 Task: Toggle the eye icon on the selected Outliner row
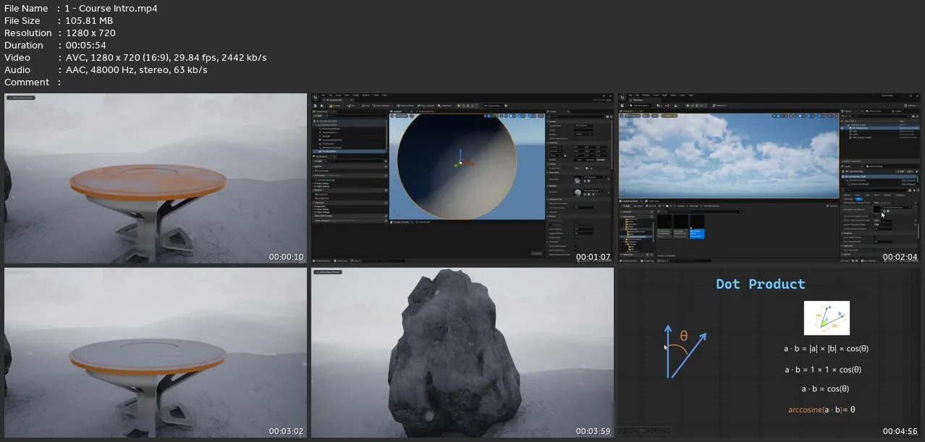(x=842, y=127)
